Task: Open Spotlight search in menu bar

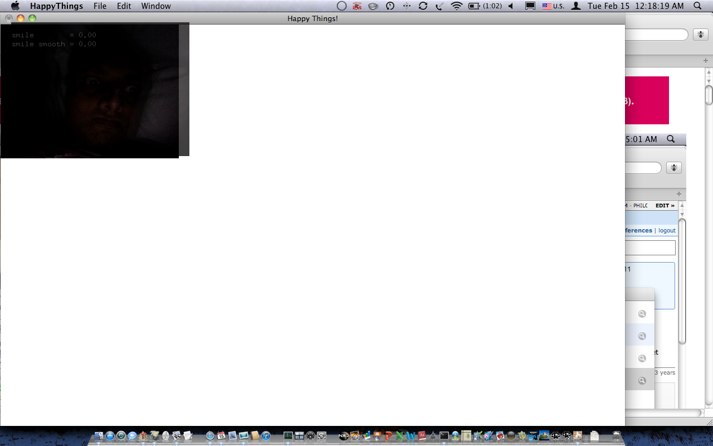Action: click(x=697, y=6)
